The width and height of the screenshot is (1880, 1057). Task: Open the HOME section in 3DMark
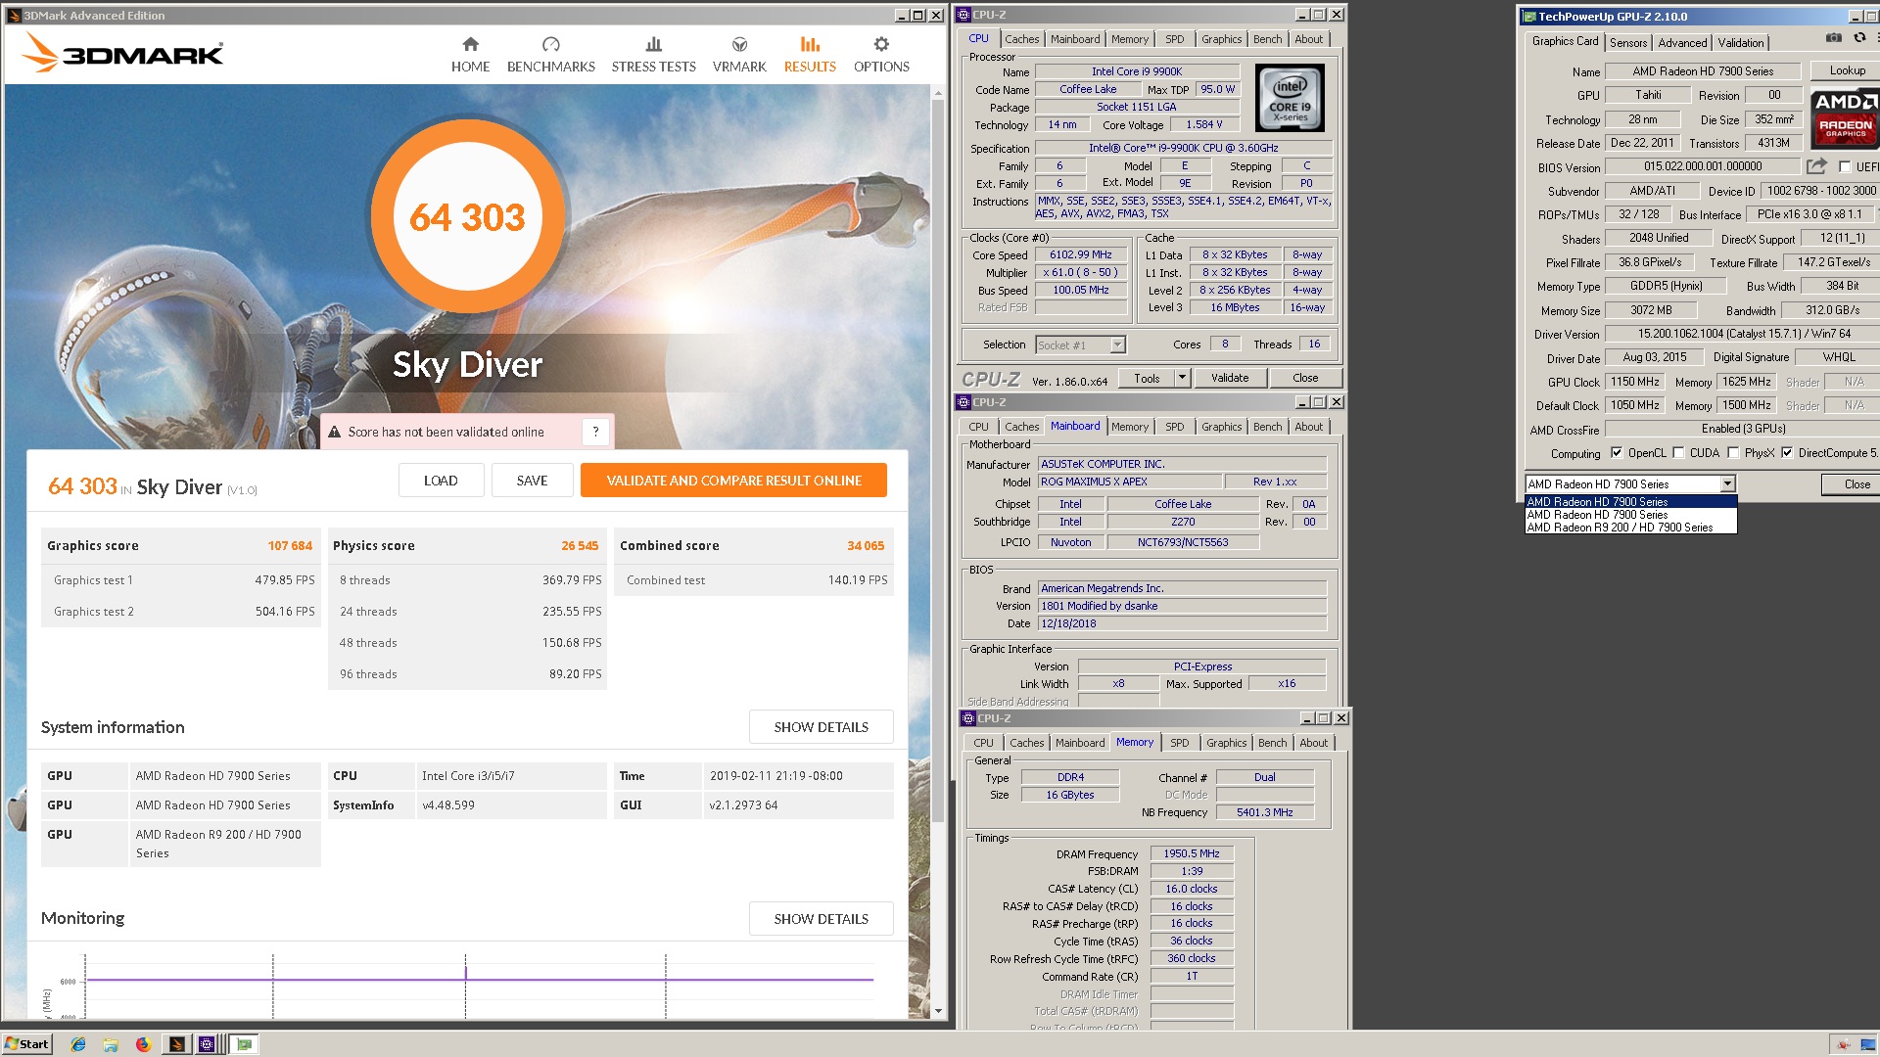coord(470,55)
